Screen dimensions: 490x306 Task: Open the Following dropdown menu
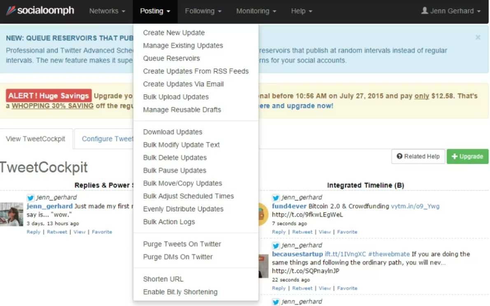[203, 11]
